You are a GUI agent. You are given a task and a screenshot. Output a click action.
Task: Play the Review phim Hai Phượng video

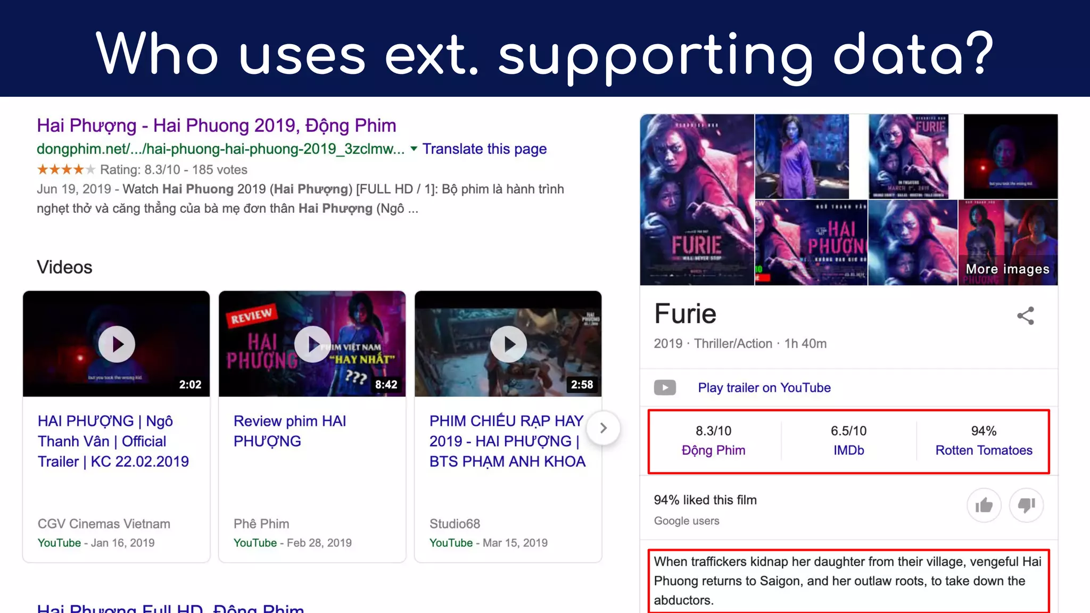(x=312, y=344)
